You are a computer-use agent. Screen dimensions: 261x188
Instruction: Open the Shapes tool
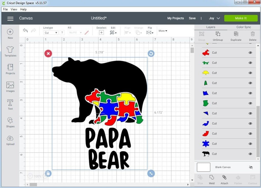point(10,120)
